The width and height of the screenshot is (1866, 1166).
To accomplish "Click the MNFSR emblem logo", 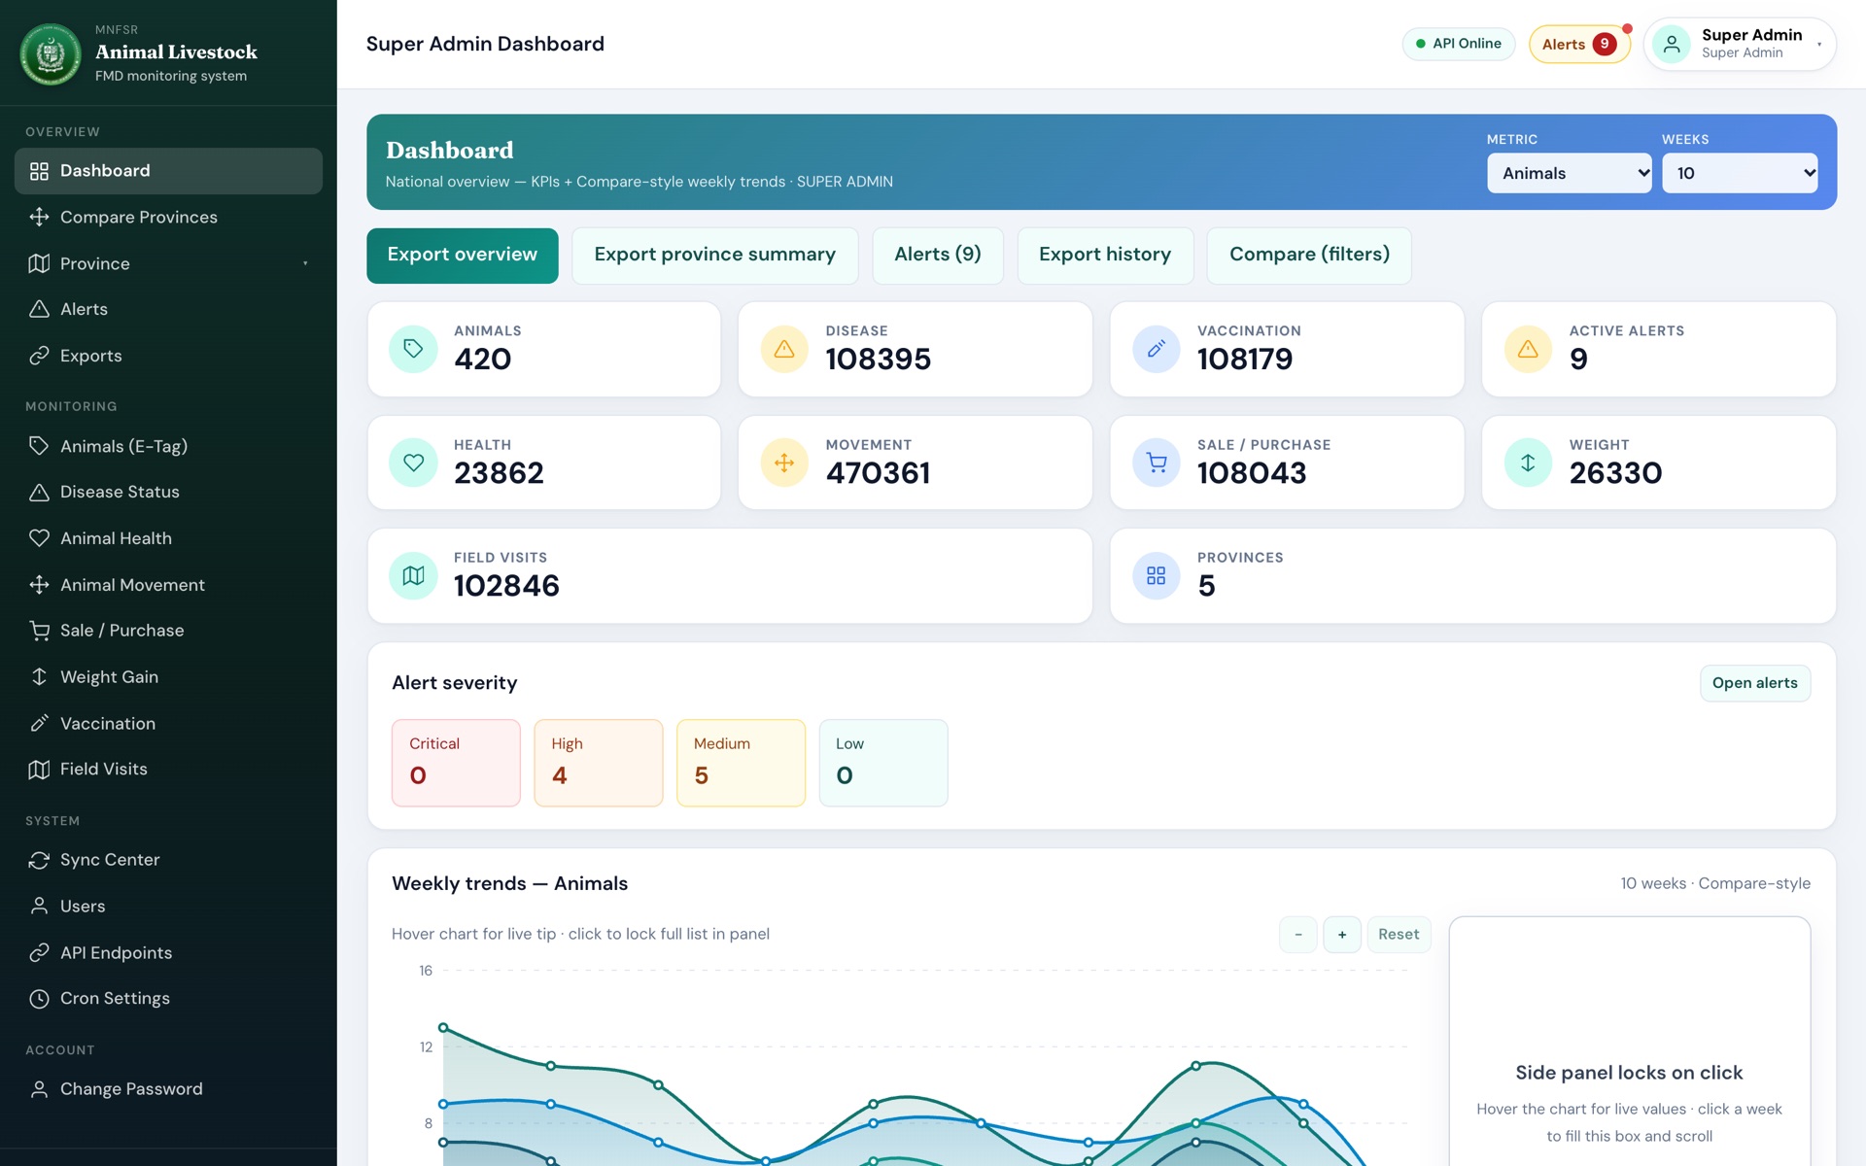I will pyautogui.click(x=51, y=53).
